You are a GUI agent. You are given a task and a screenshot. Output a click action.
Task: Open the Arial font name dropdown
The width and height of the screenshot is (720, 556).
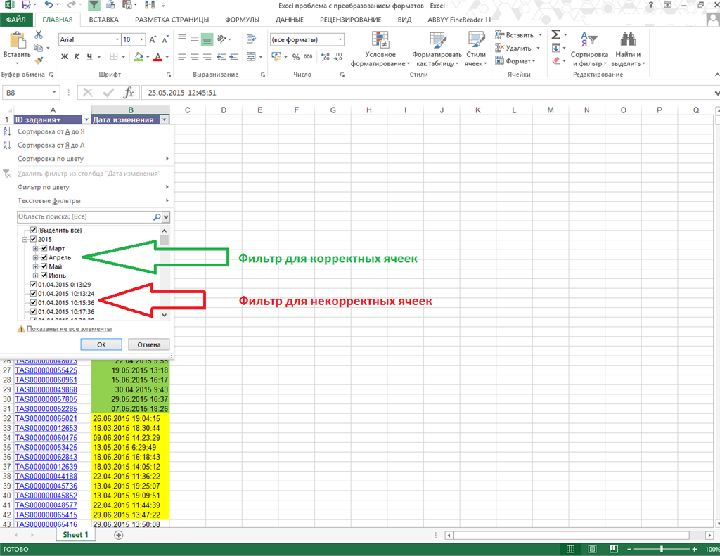(117, 39)
